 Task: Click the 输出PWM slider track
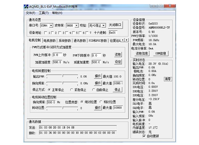[x=62, y=76]
